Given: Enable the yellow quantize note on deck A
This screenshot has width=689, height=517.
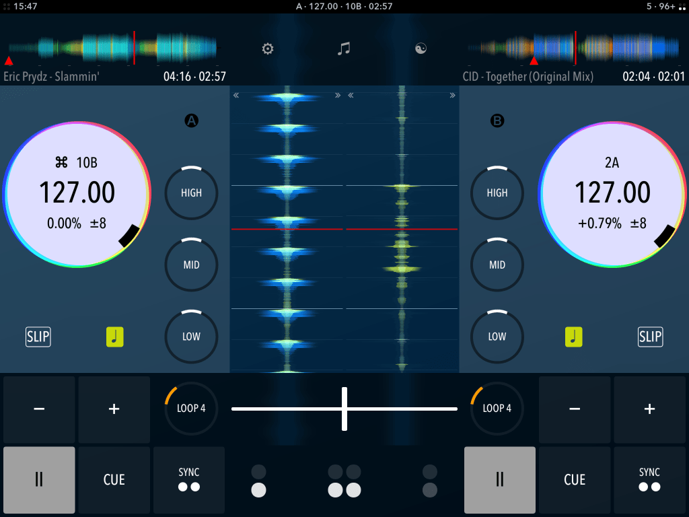Looking at the screenshot, I should pos(114,337).
